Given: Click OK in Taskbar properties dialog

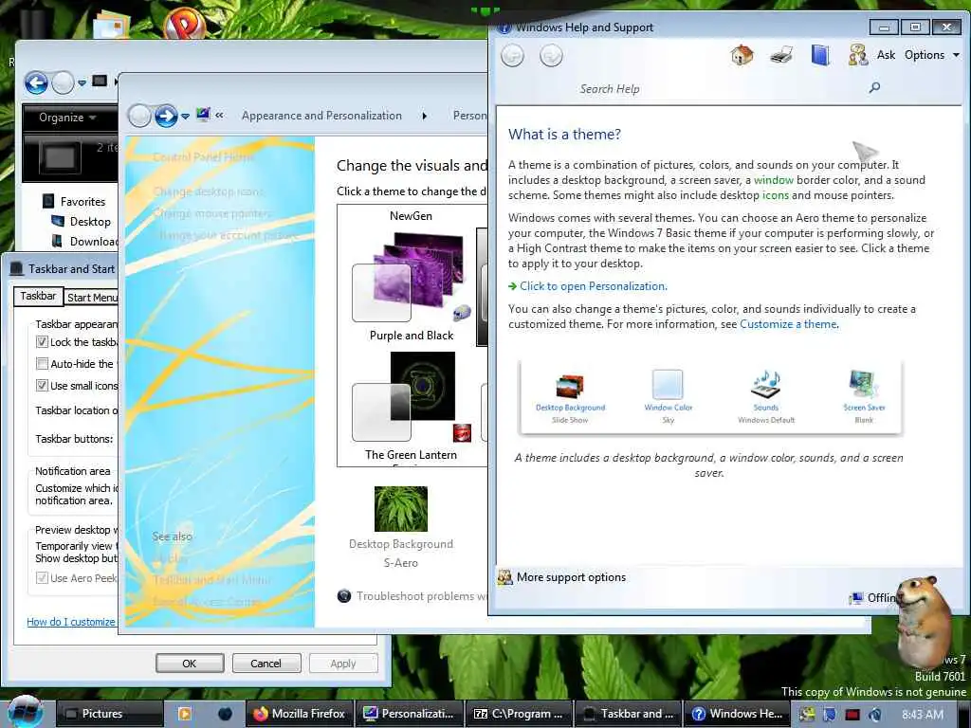Looking at the screenshot, I should click(190, 663).
